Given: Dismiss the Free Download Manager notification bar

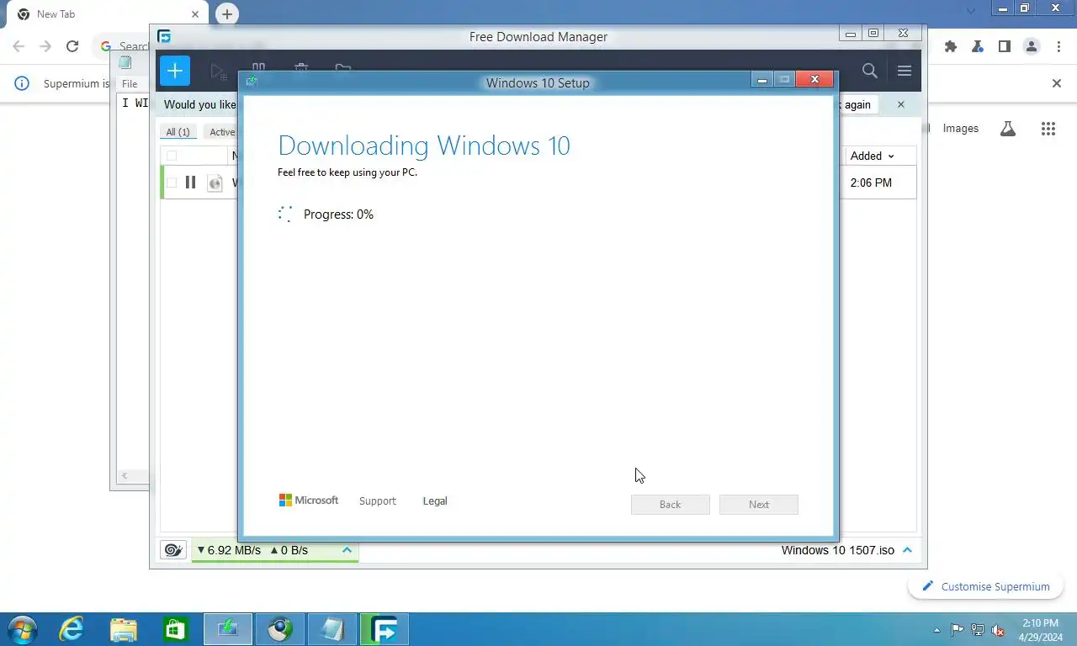Looking at the screenshot, I should [901, 104].
